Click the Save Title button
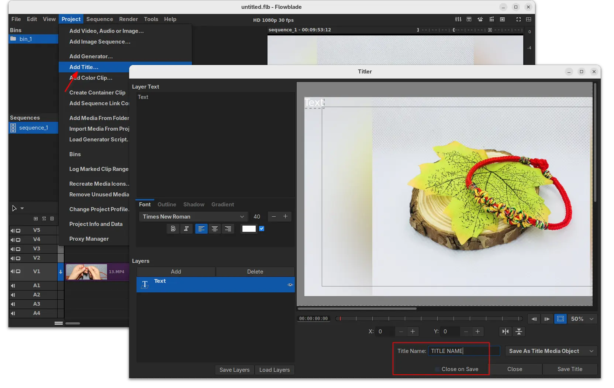This screenshot has width=614, height=388. click(570, 369)
